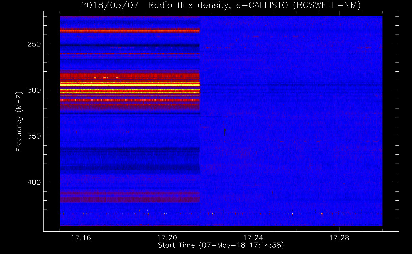Click the 17:16 time tick label
Image resolution: width=412 pixels, height=254 pixels.
point(81,238)
